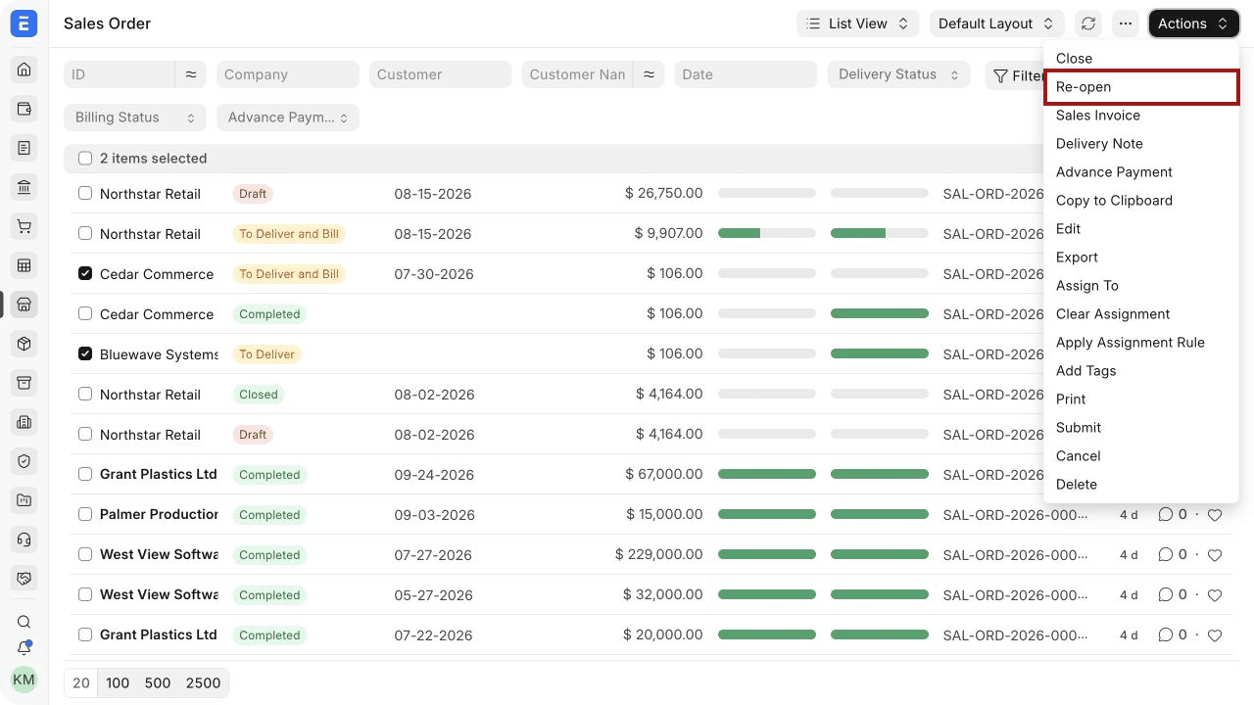Screen dimensions: 1254x705
Task: Toggle the select-all checkbox beside '2 items selected'
Action: (x=85, y=159)
